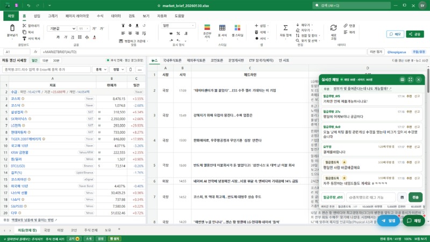This screenshot has width=430, height=242.
Task: Open the borders grid icon
Action: coord(80,37)
